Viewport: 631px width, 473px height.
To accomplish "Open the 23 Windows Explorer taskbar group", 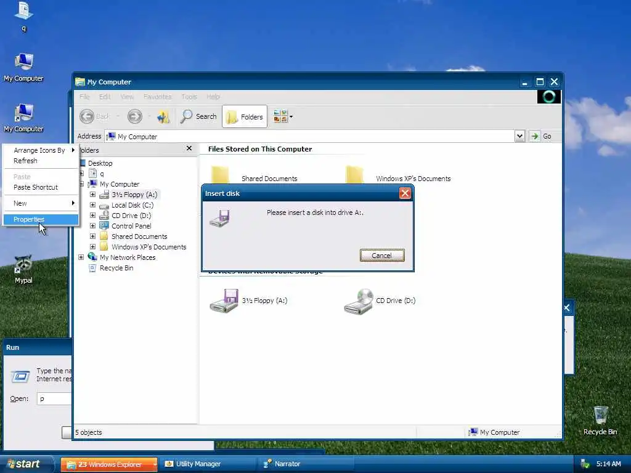I will (x=109, y=464).
